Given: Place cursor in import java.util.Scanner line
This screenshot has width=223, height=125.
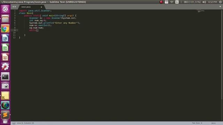Looking at the screenshot, I should pyautogui.click(x=35, y=11).
